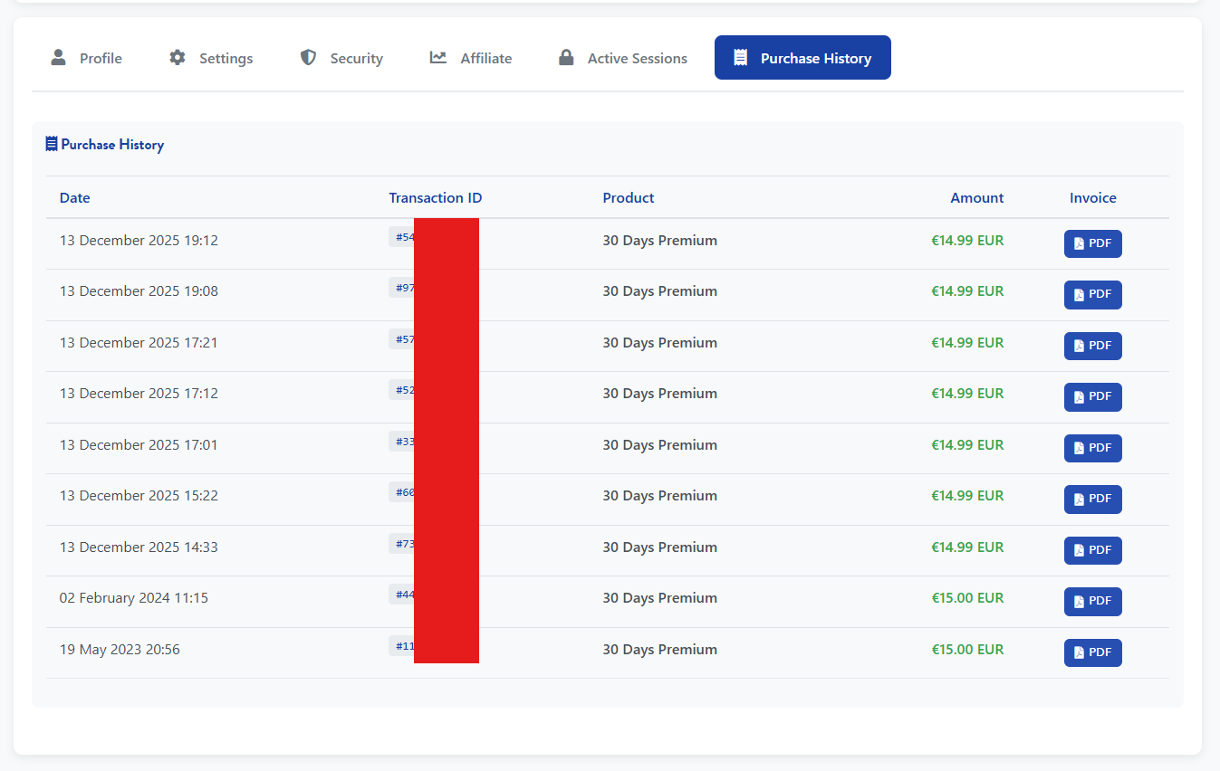Click the Settings gear icon
Viewport: 1220px width, 771px height.
coord(178,58)
